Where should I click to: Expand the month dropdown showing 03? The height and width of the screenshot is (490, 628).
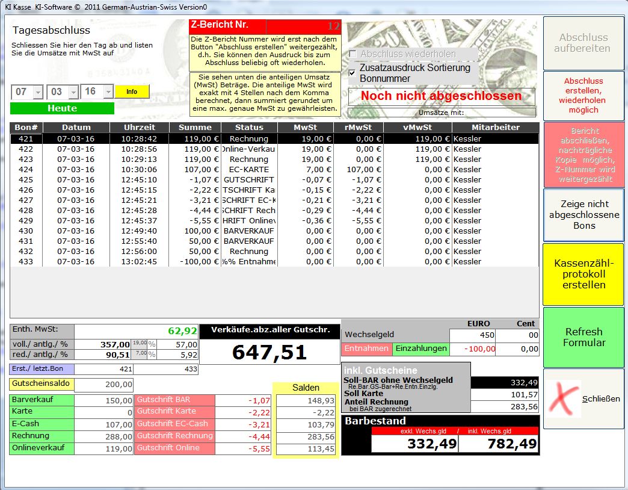(x=73, y=91)
